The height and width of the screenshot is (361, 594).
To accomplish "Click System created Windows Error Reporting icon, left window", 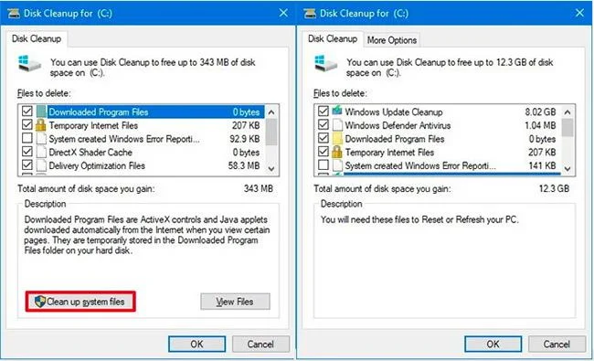I will [41, 138].
